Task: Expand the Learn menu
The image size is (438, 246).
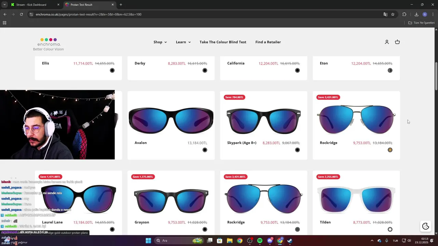Action: click(183, 42)
